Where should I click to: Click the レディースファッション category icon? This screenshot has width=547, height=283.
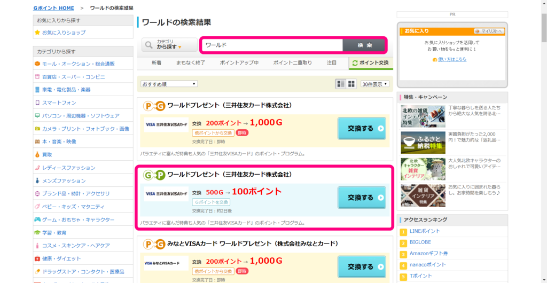pyautogui.click(x=37, y=168)
